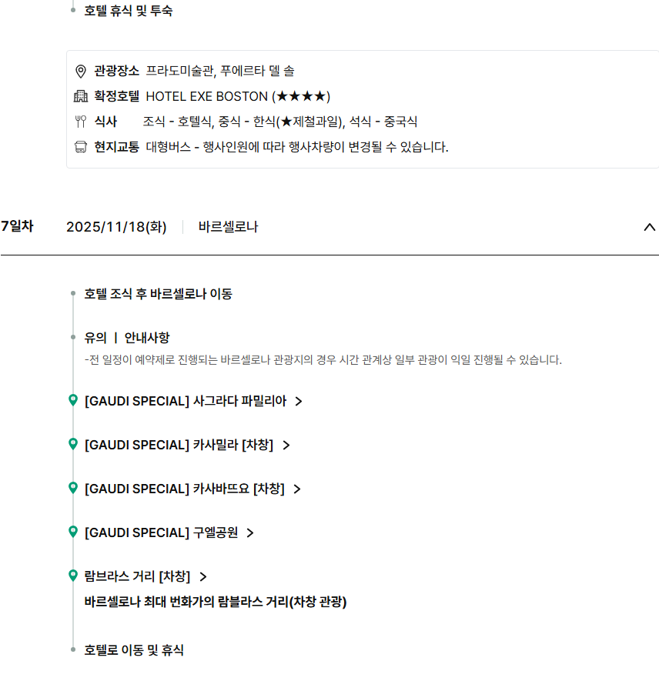Click the HOTEL EXE BOSTON hotel name

(206, 96)
